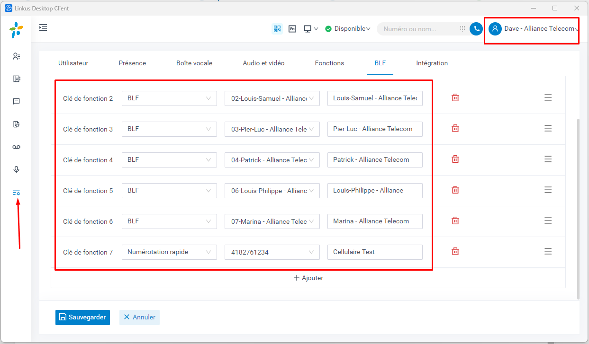Edit the Louis-Samuel label field
Viewport: 589px width, 344px height.
click(375, 98)
